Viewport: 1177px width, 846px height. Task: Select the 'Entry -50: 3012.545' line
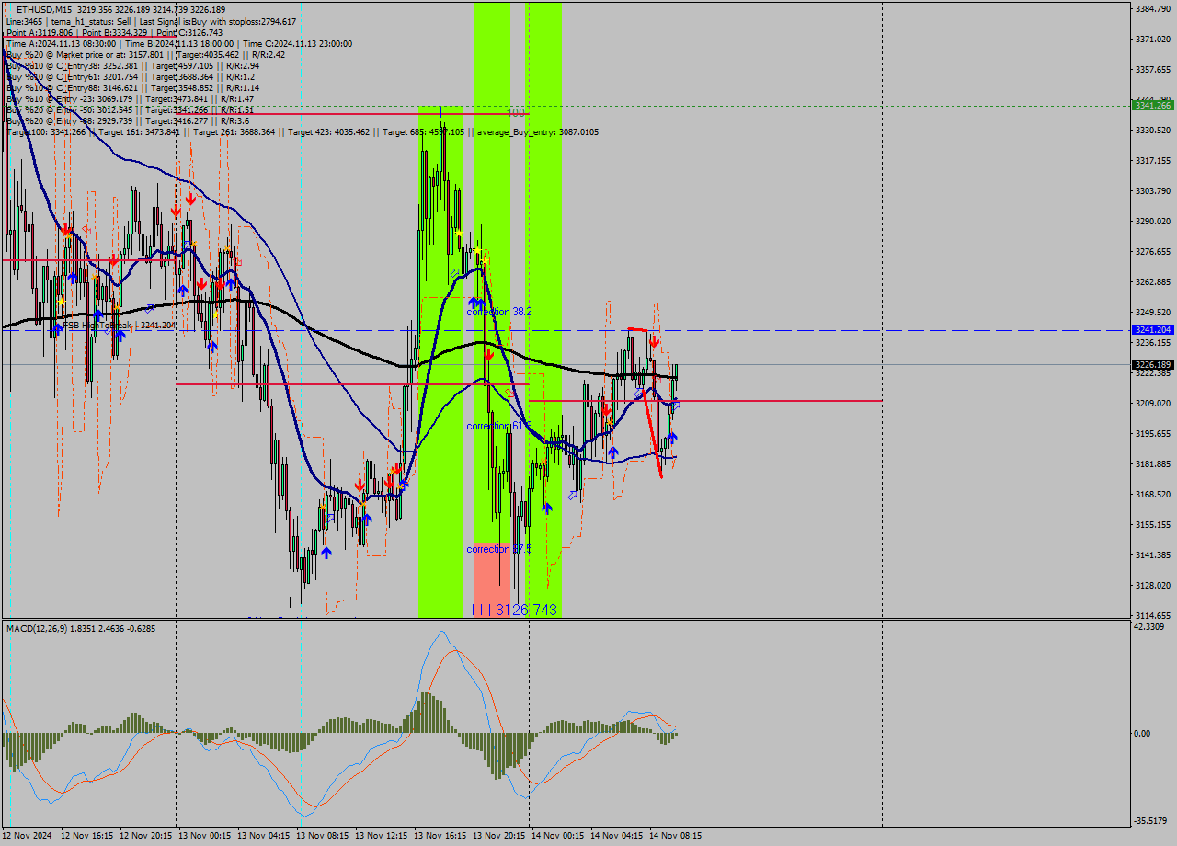point(130,109)
